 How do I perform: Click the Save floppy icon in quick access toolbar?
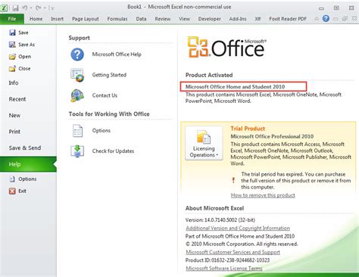(15, 8)
